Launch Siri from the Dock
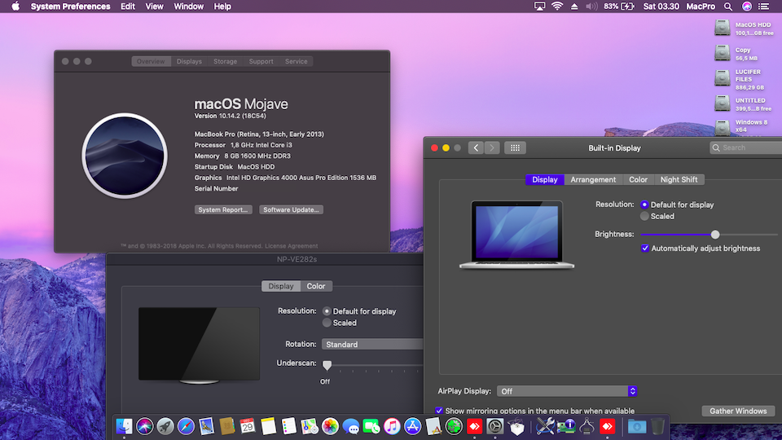 pos(145,426)
